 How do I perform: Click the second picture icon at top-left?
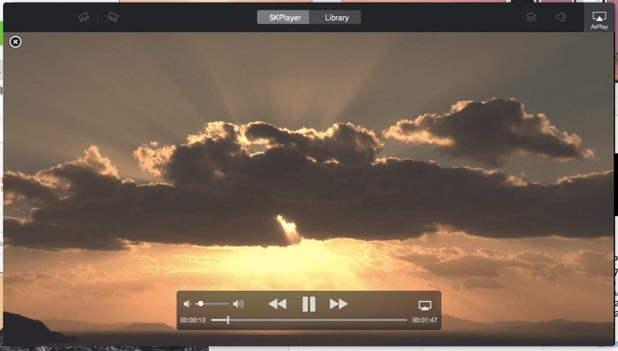[x=112, y=17]
